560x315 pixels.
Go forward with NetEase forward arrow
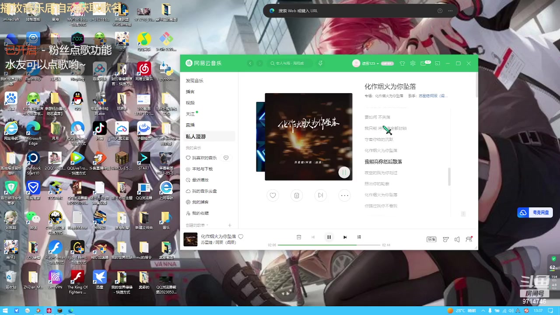(260, 63)
